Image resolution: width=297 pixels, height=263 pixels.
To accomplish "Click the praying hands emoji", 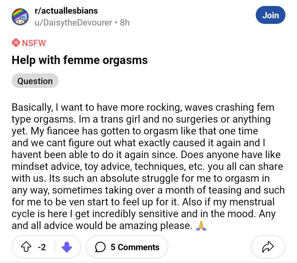I will (201, 226).
